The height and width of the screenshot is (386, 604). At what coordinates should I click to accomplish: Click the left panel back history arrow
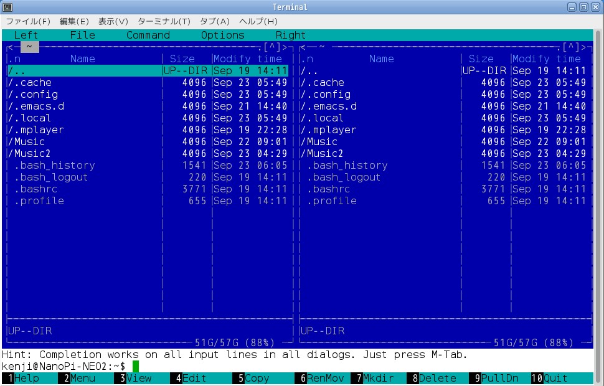point(11,47)
